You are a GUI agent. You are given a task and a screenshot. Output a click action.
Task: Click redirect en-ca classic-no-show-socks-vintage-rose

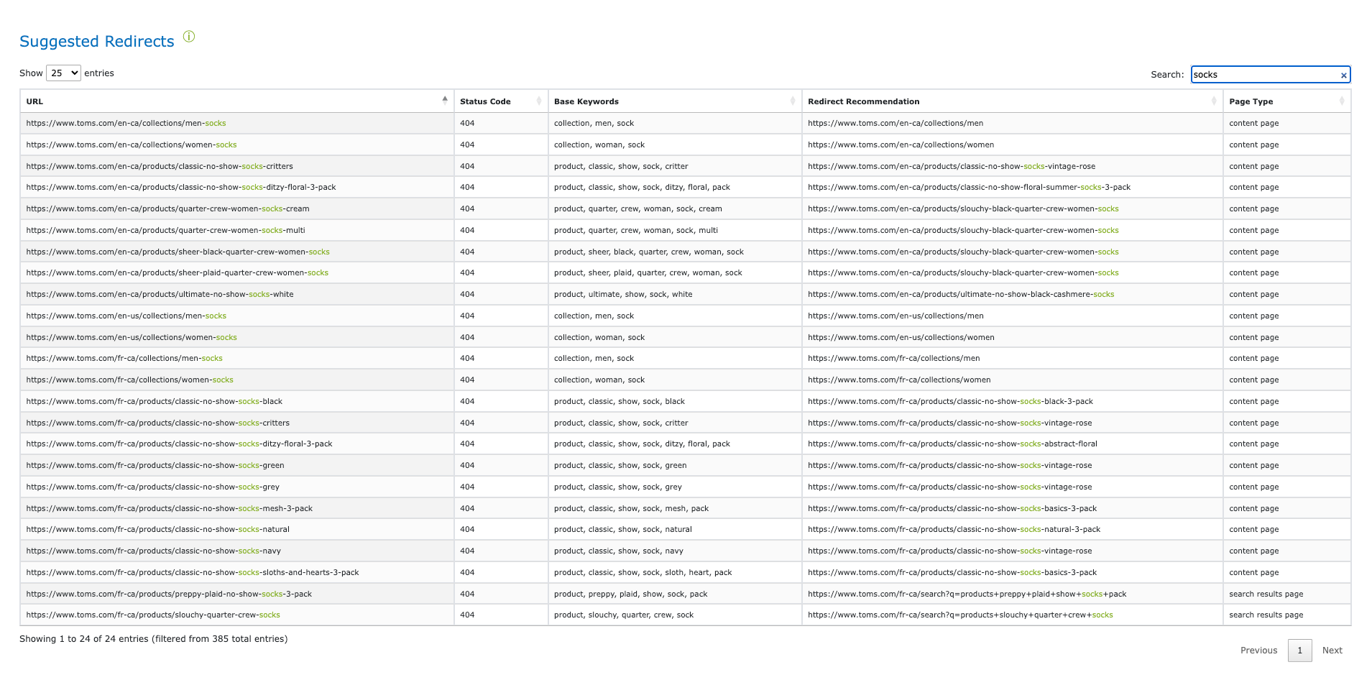point(952,166)
